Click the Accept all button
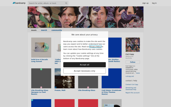Viewport: 171px width, 107px height. click(85, 65)
